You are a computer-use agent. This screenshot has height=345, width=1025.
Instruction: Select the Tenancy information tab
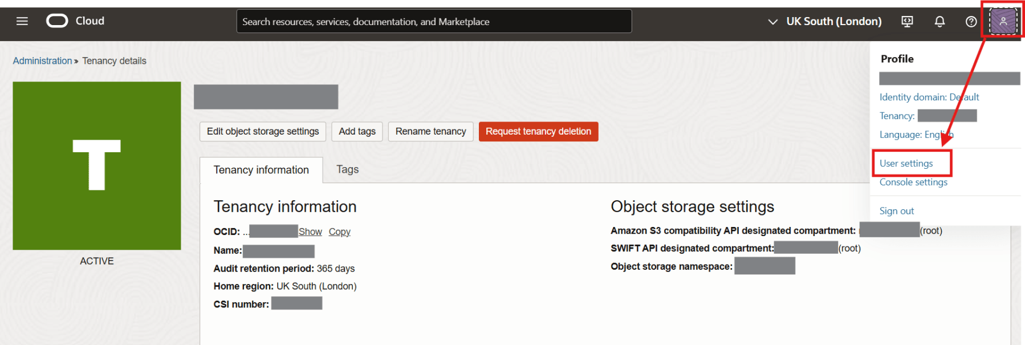261,170
